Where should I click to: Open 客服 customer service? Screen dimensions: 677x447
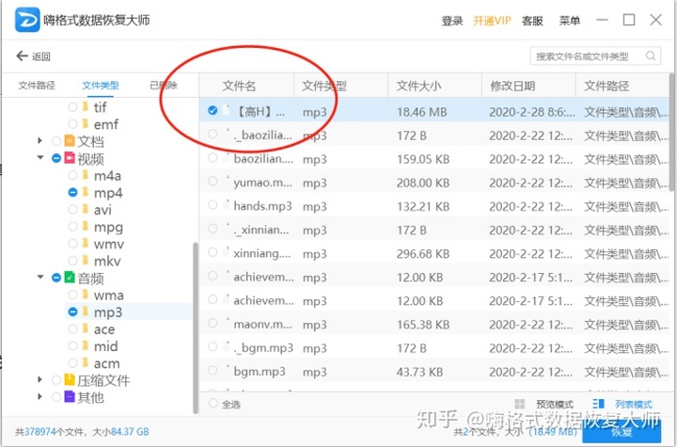532,21
